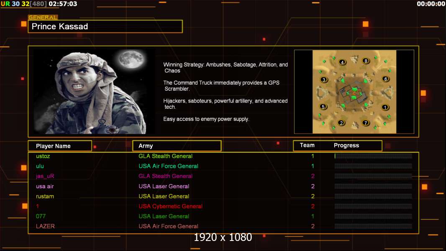Click team number for ustoz
This screenshot has width=446, height=251.
[x=313, y=156]
